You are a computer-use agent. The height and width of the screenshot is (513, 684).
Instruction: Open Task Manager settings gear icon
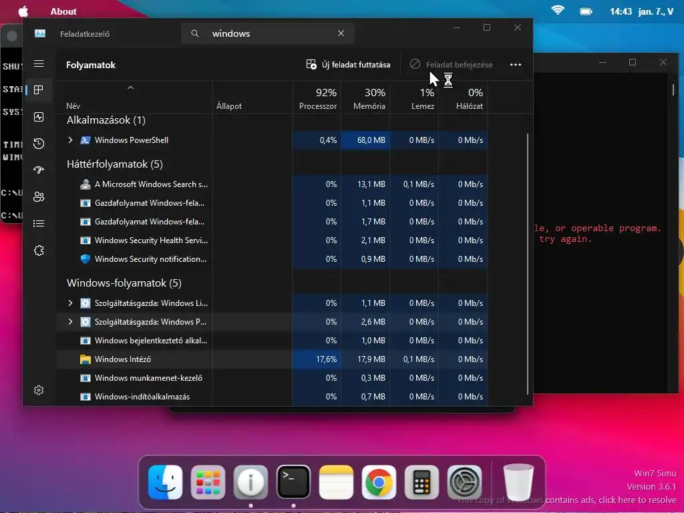click(39, 390)
